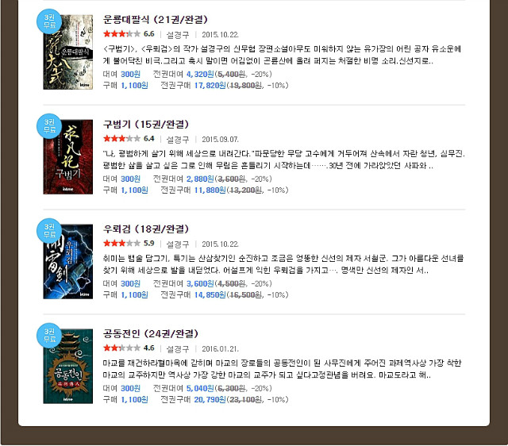Click the star rating for 공동전인
Image resolution: width=508 pixels, height=446 pixels.
[x=121, y=348]
